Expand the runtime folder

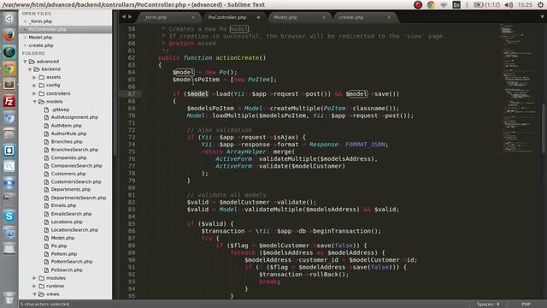(34, 286)
